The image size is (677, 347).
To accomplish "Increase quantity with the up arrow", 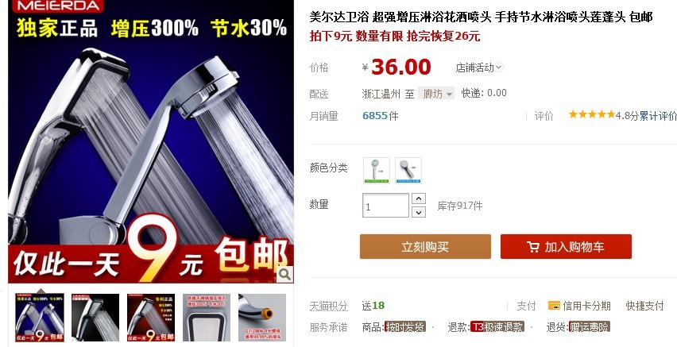I will (419, 199).
